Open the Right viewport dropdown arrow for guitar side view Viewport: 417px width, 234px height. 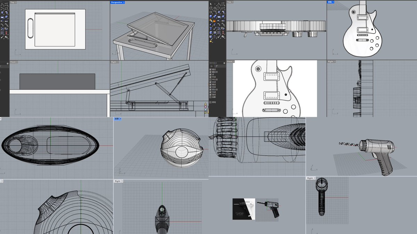click(335, 61)
